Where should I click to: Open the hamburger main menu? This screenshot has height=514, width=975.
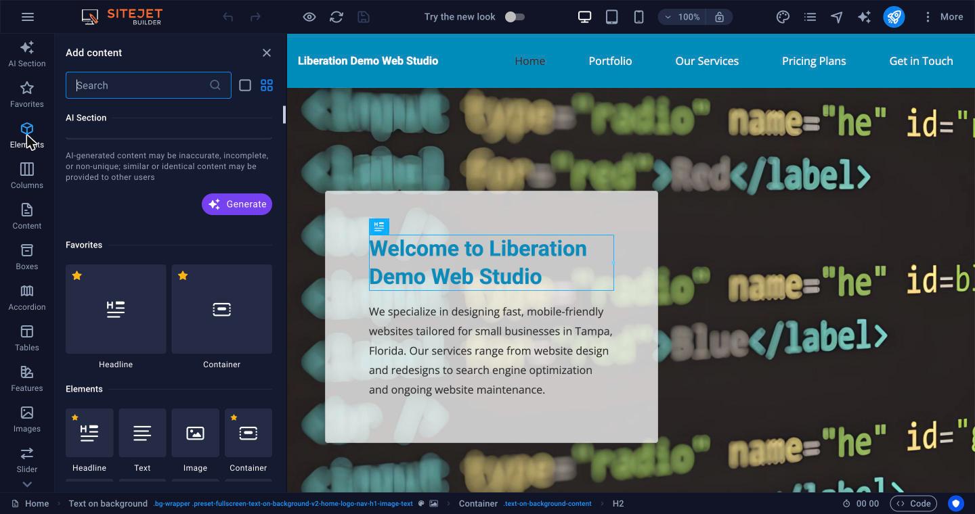28,17
